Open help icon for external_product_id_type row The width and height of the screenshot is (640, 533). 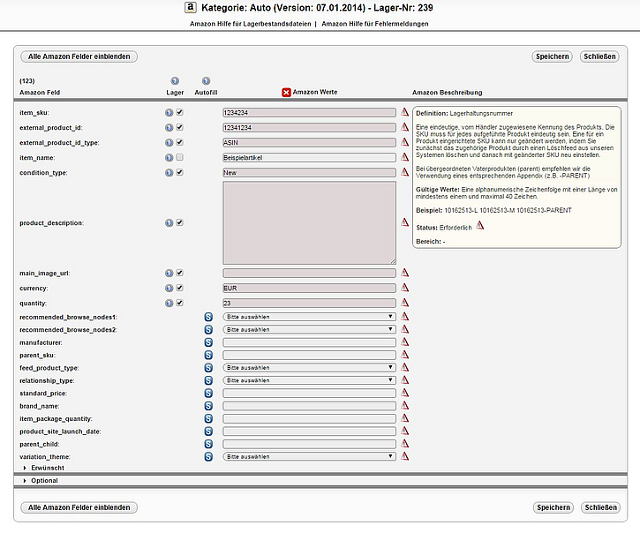[169, 143]
